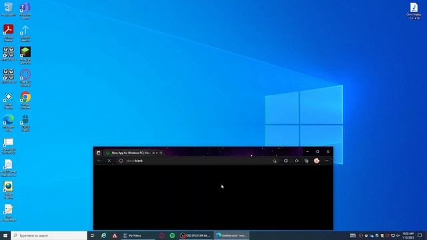Open the Edge profile avatar

pyautogui.click(x=316, y=161)
